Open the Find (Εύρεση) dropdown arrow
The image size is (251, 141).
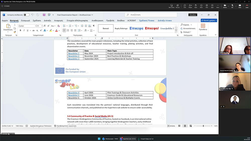[x=191, y=25]
